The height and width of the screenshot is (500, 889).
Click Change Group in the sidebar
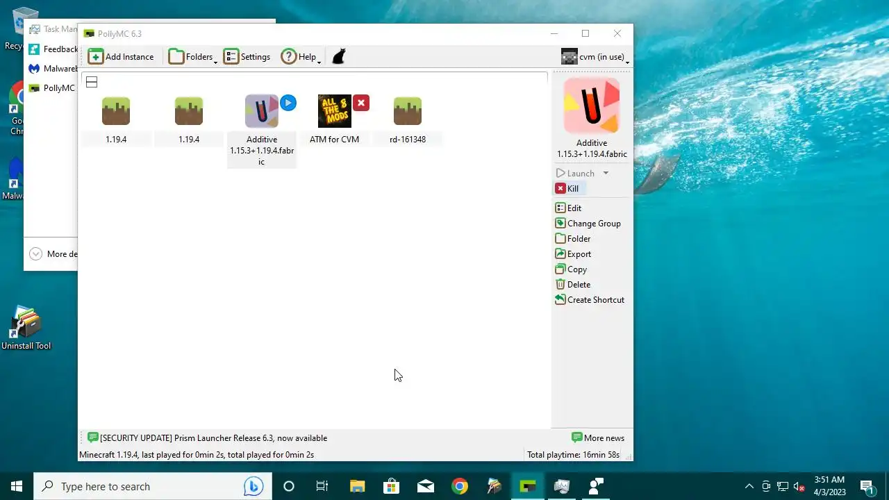588,223
